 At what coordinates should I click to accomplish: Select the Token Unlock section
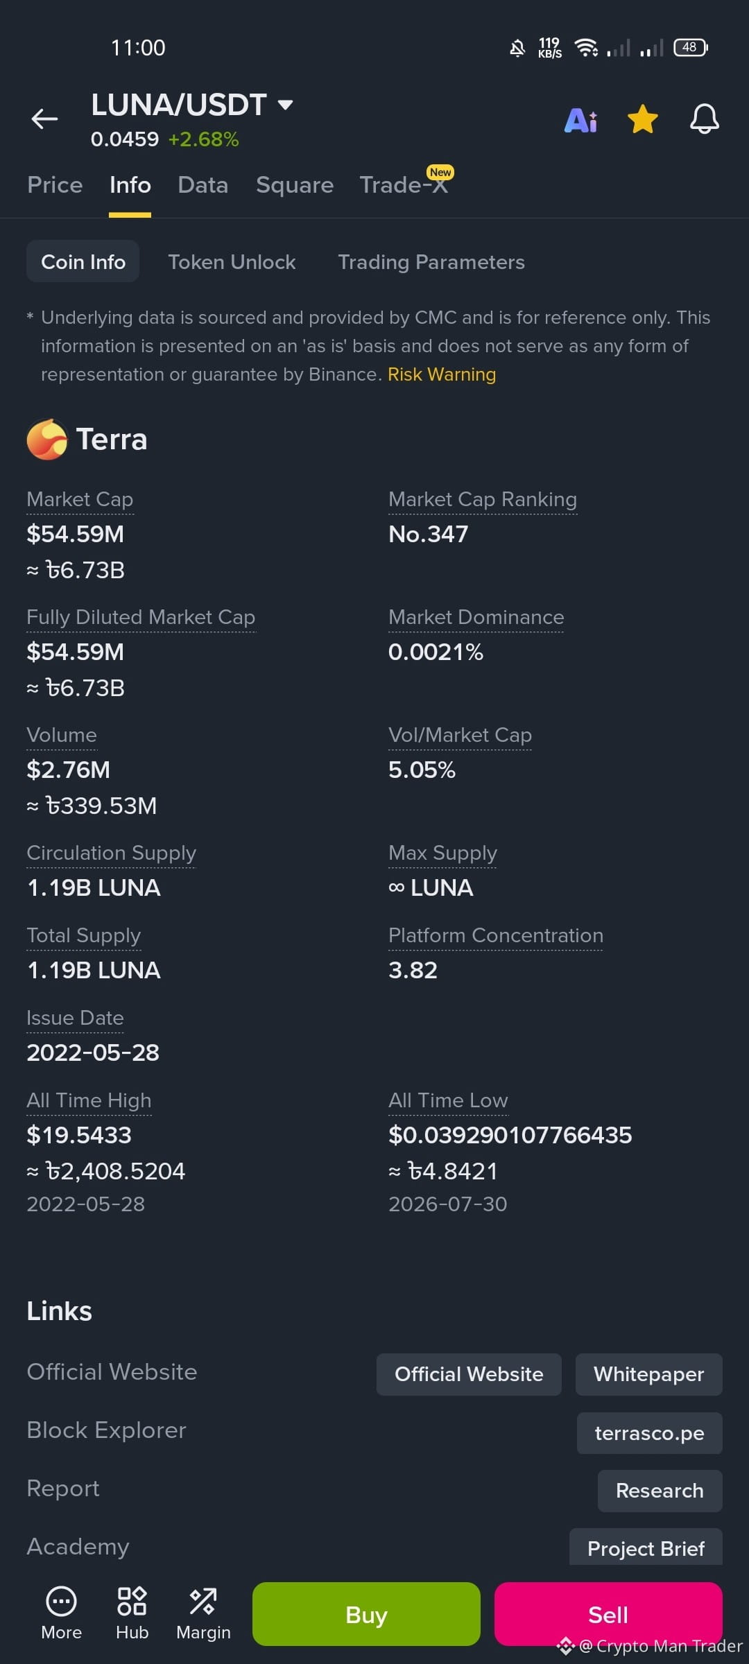232,262
